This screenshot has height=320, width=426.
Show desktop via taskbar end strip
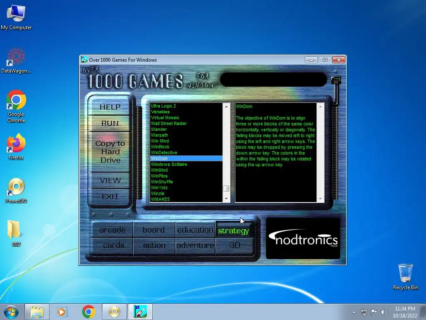coord(424,312)
